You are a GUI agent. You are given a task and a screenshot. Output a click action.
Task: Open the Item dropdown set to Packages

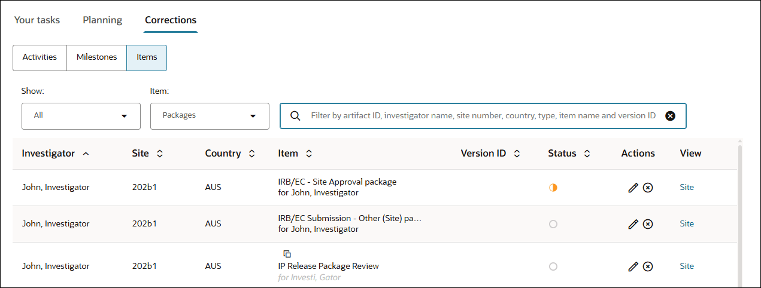210,116
